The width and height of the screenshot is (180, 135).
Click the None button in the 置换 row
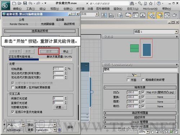pos(160,97)
